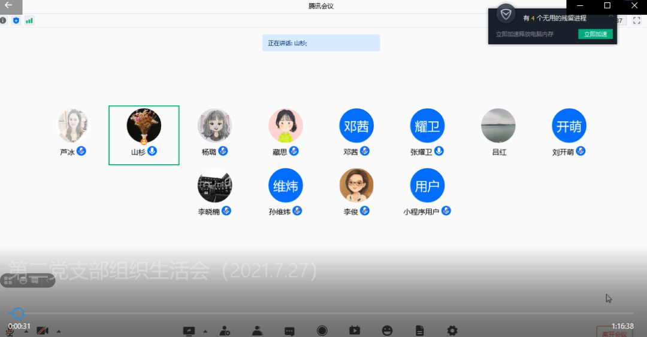Click the back arrow at top left

point(8,5)
